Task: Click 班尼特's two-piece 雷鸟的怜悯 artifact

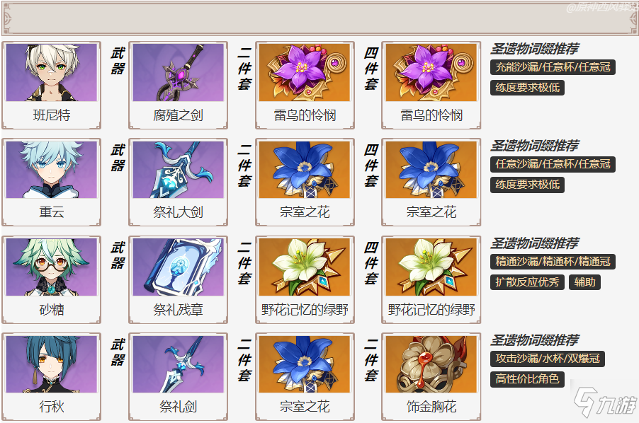Action: click(305, 72)
